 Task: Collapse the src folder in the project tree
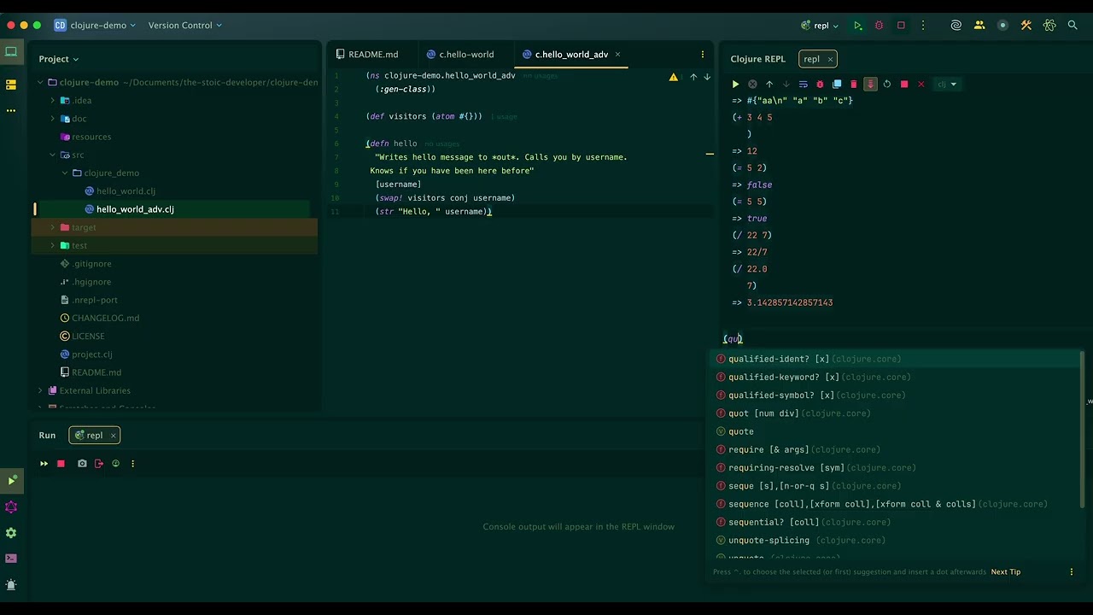[x=53, y=155]
